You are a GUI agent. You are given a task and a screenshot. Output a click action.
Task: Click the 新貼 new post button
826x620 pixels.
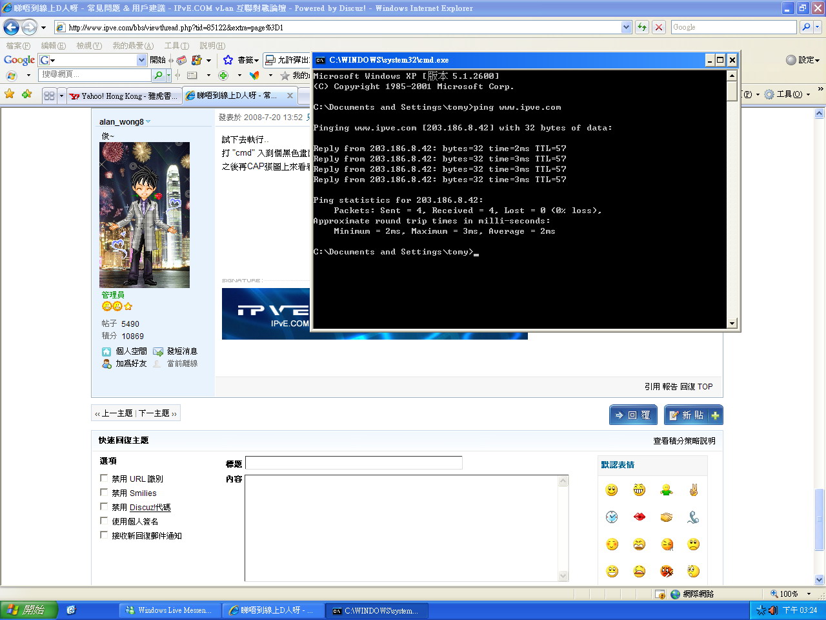coord(694,415)
